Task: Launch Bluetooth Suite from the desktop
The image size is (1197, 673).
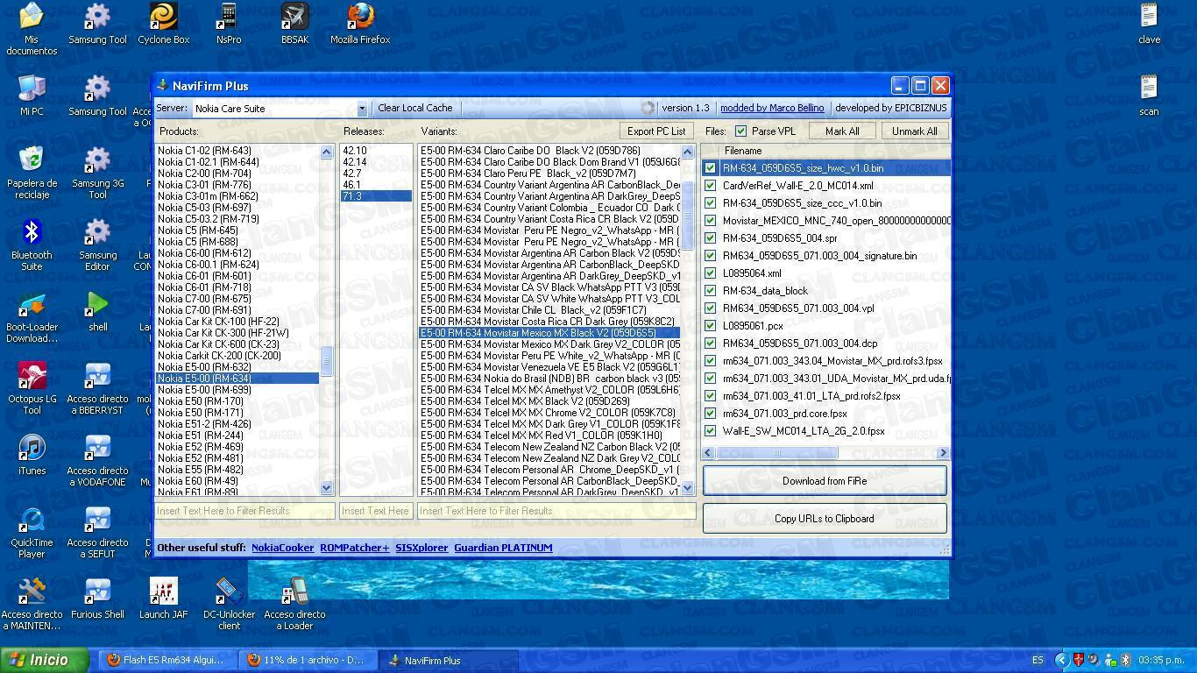Action: click(x=32, y=244)
